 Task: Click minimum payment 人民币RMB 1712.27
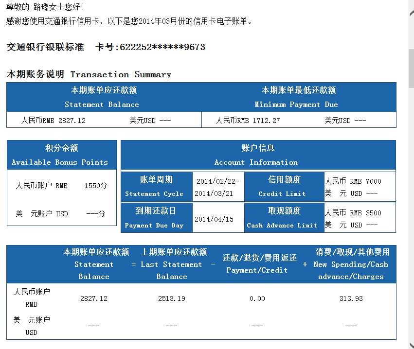pos(248,121)
